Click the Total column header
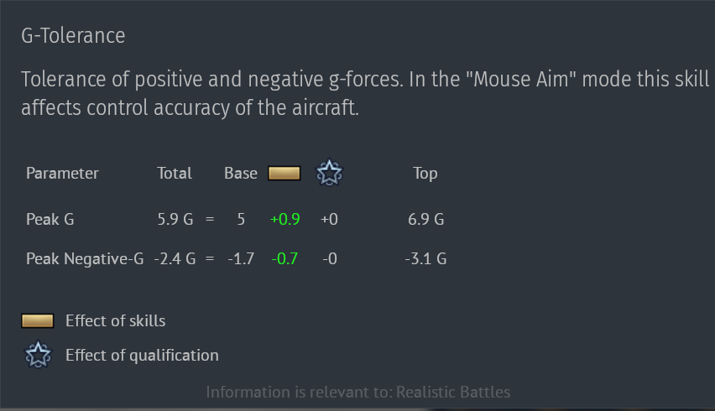The height and width of the screenshot is (411, 715). 175,173
